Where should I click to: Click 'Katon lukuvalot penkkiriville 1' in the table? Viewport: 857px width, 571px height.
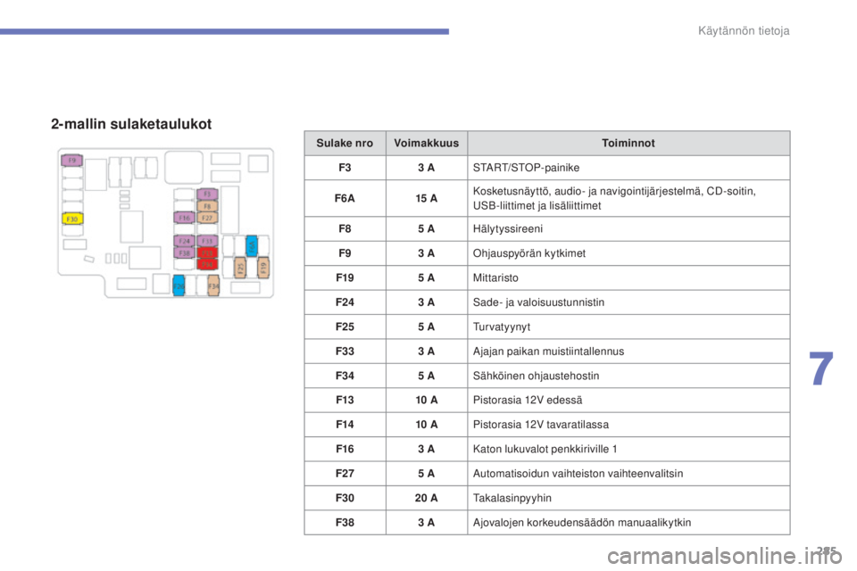[x=545, y=449]
